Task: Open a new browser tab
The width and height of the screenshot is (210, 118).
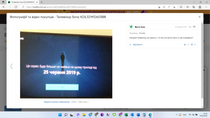Action: (x=42, y=2)
